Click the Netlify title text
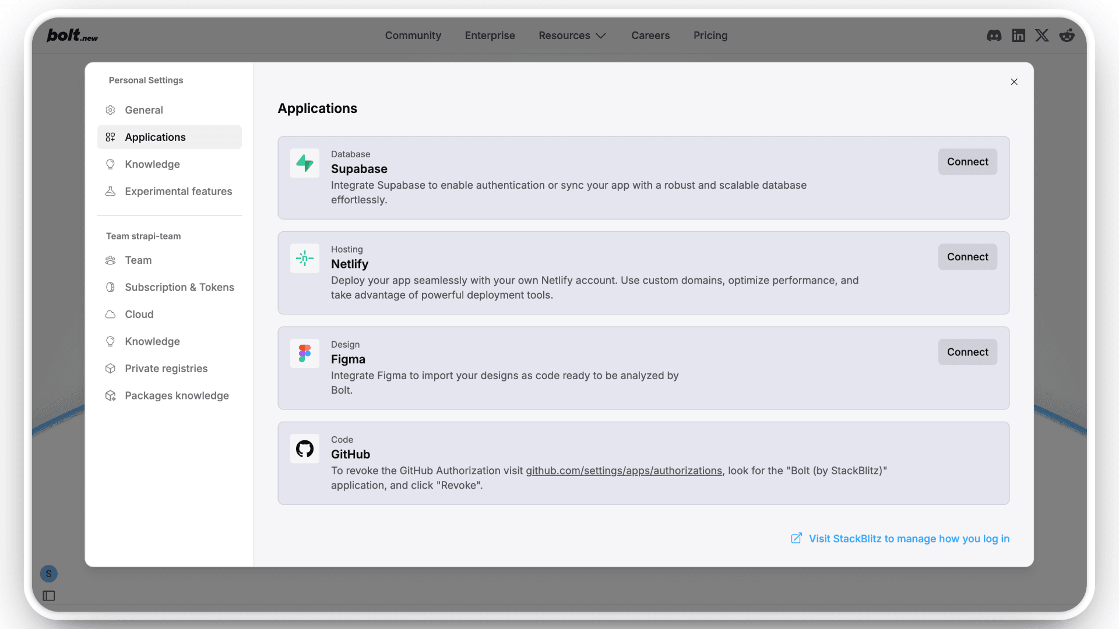 (x=350, y=264)
